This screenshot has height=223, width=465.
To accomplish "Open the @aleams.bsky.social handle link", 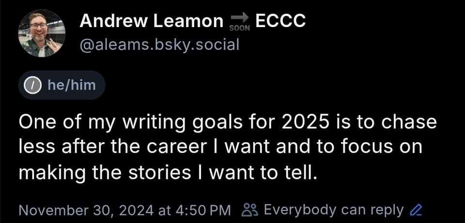I will point(159,45).
